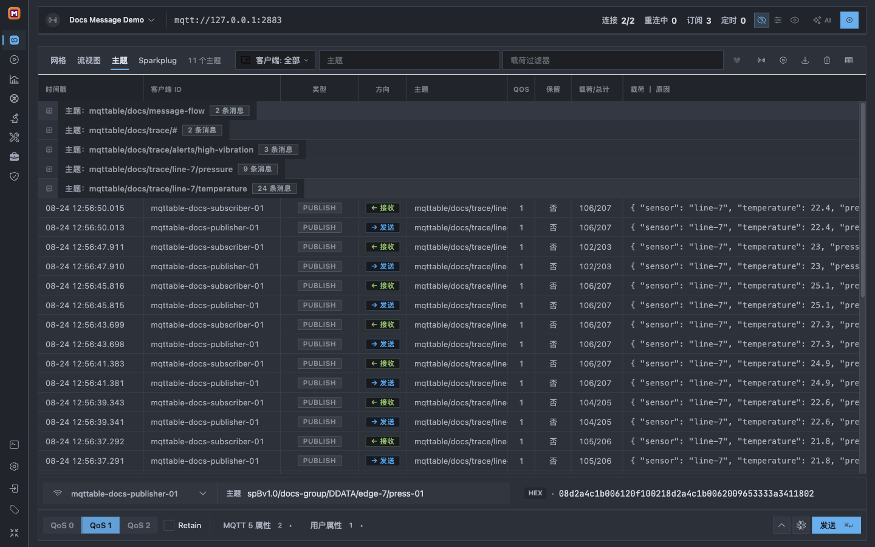
Task: Click the 订阅 3 subscriptions counter
Action: (x=699, y=20)
